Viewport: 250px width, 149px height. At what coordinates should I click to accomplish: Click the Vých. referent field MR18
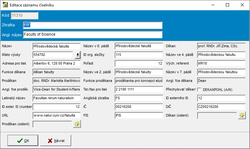pos(221,64)
